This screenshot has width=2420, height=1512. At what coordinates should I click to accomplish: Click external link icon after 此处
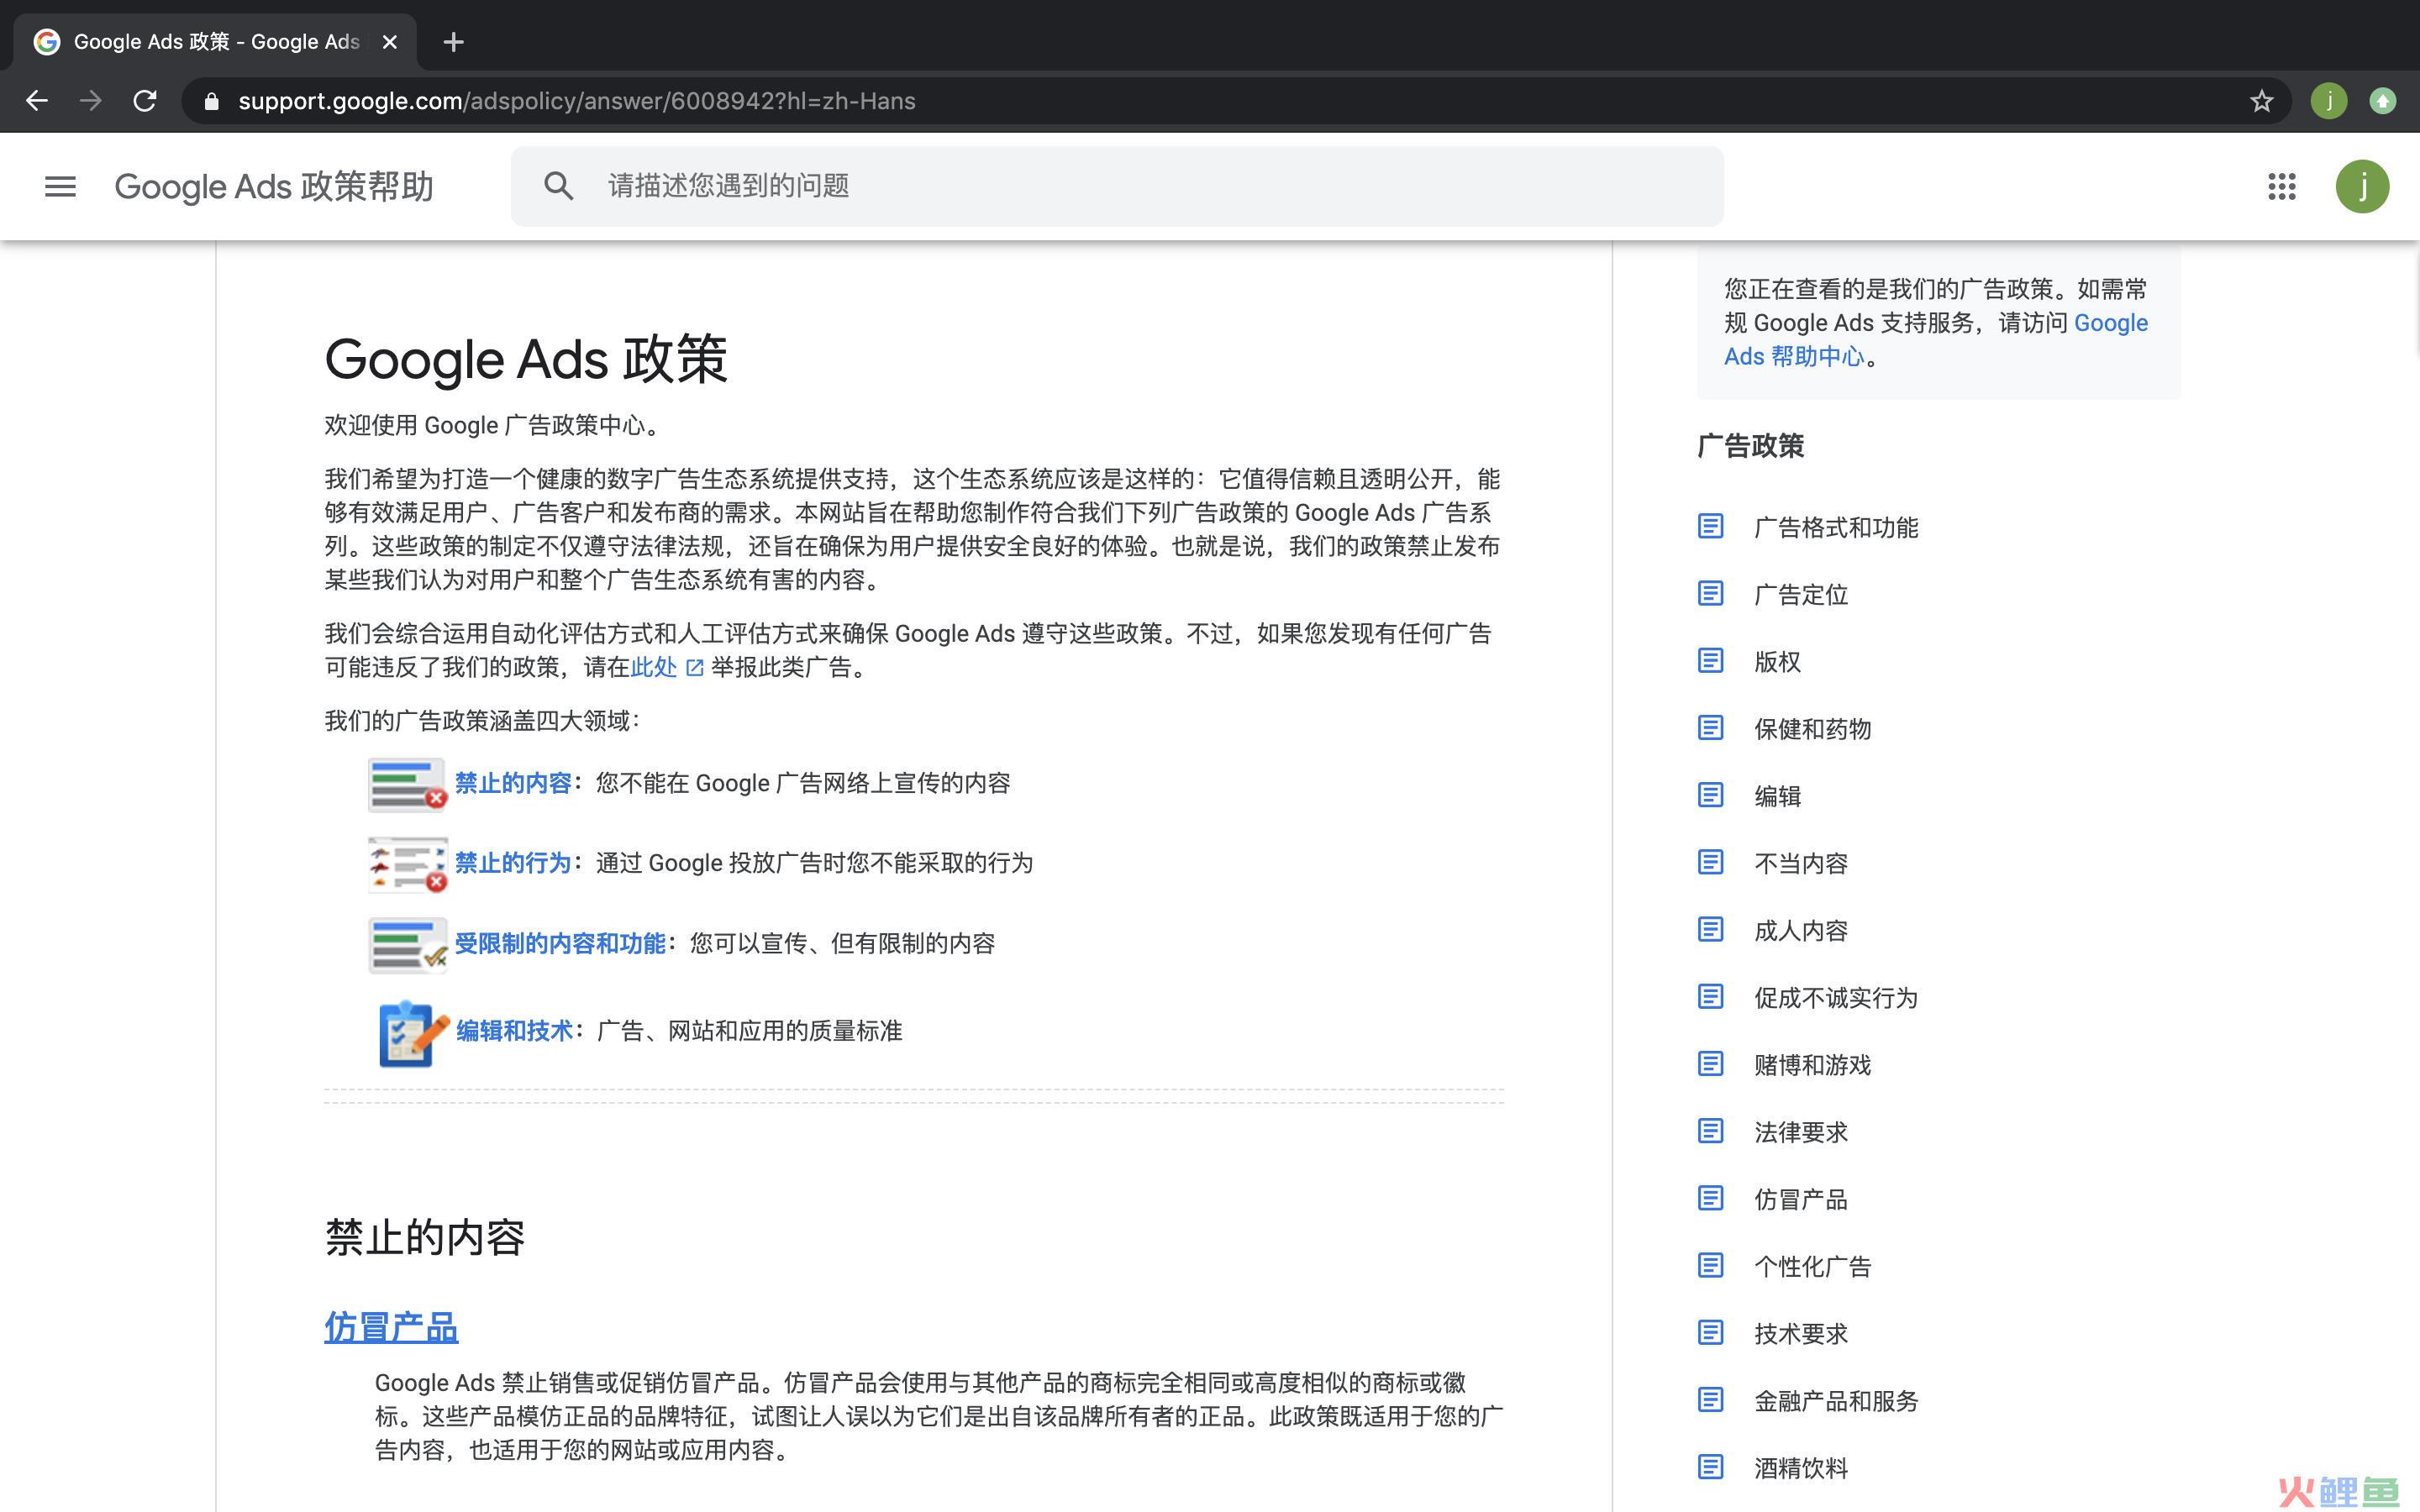pos(695,667)
